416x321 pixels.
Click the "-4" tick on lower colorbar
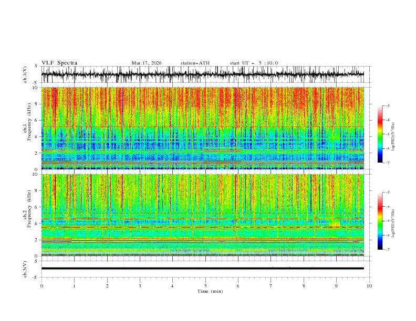tap(388, 207)
